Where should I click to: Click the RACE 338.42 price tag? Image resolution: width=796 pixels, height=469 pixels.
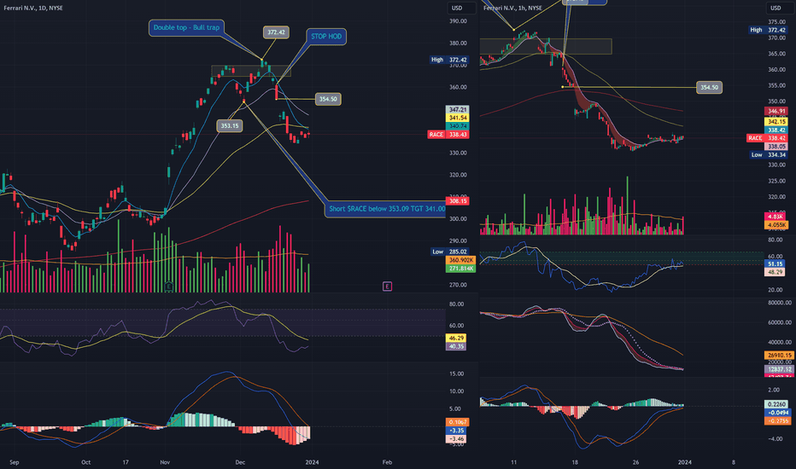click(x=767, y=138)
